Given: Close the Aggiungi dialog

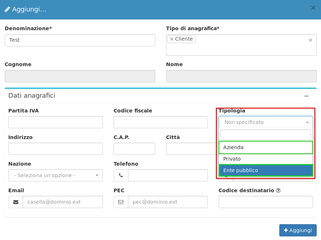Looking at the screenshot, I should [313, 8].
